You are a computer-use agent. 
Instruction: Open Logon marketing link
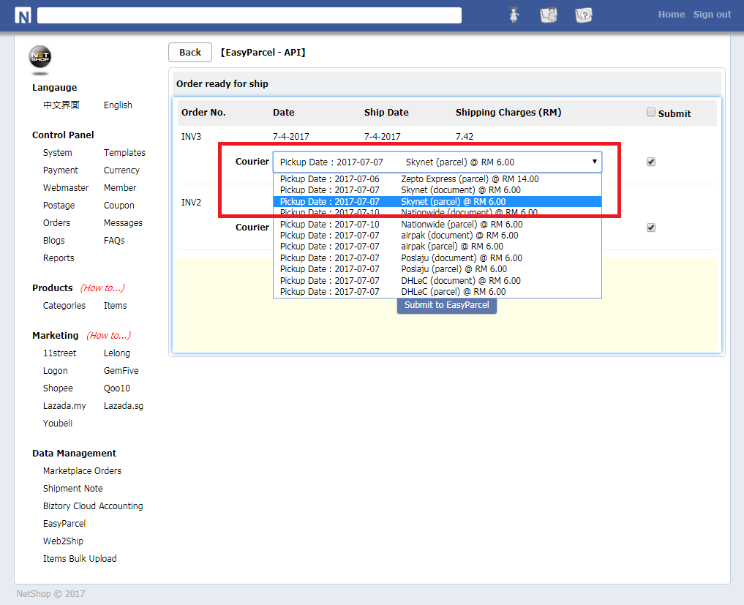(55, 371)
